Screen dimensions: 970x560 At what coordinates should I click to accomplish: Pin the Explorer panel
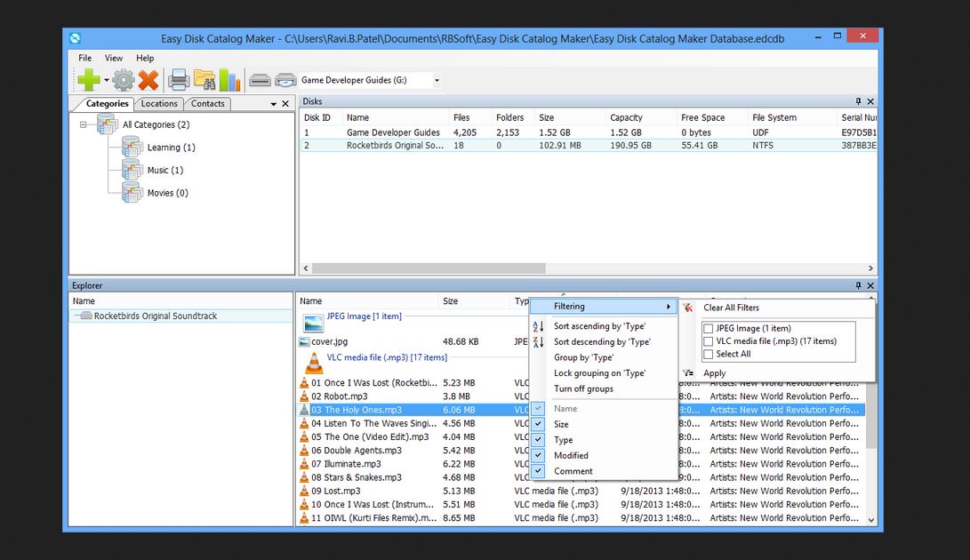(858, 285)
